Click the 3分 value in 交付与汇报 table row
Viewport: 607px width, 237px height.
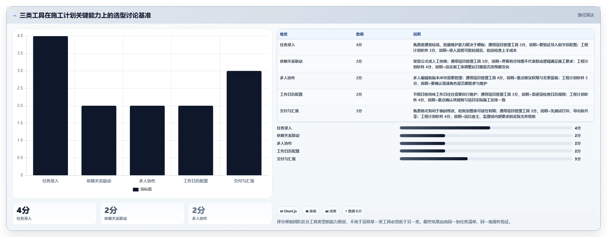coord(359,111)
